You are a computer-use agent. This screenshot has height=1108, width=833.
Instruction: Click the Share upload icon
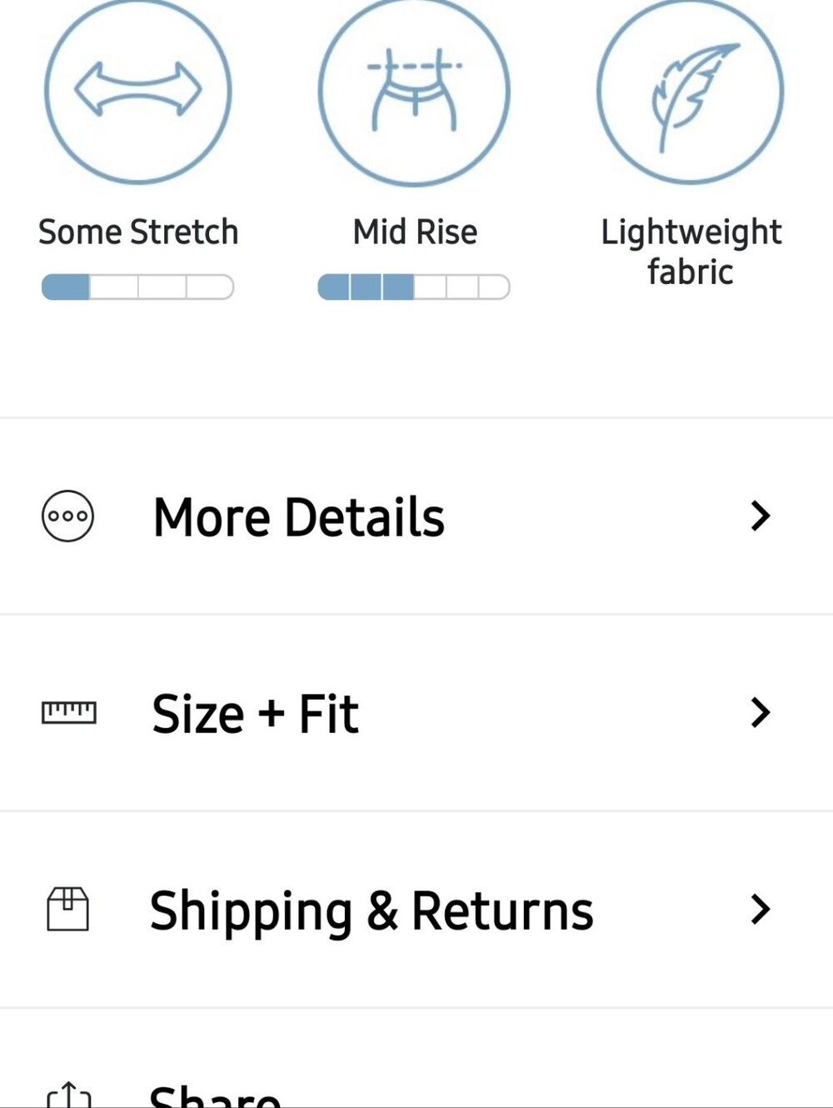click(69, 1095)
